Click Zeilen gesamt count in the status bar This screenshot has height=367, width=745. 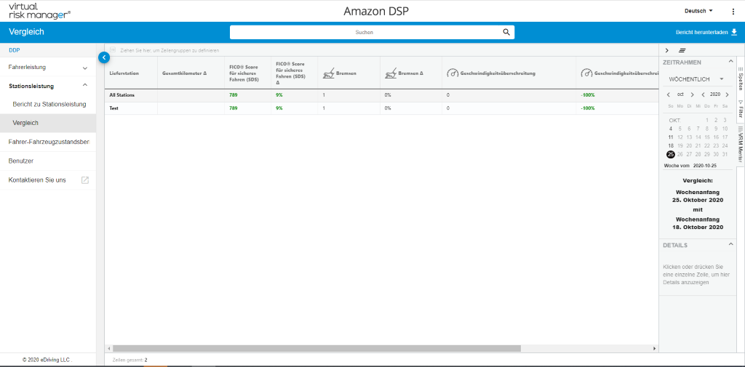(130, 360)
